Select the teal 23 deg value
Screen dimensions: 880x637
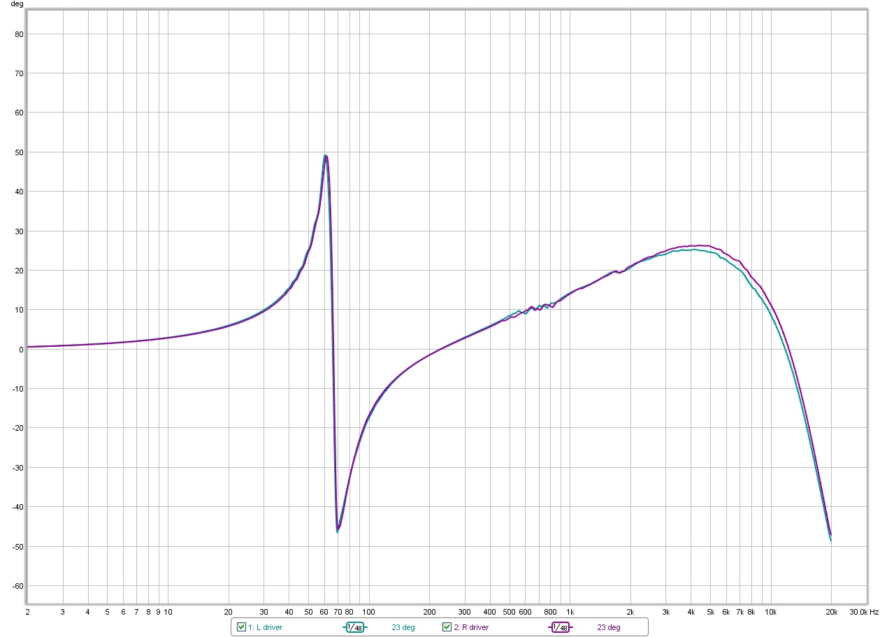coord(403,627)
